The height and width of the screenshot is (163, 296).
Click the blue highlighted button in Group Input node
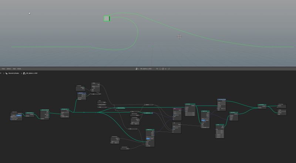coord(19,115)
